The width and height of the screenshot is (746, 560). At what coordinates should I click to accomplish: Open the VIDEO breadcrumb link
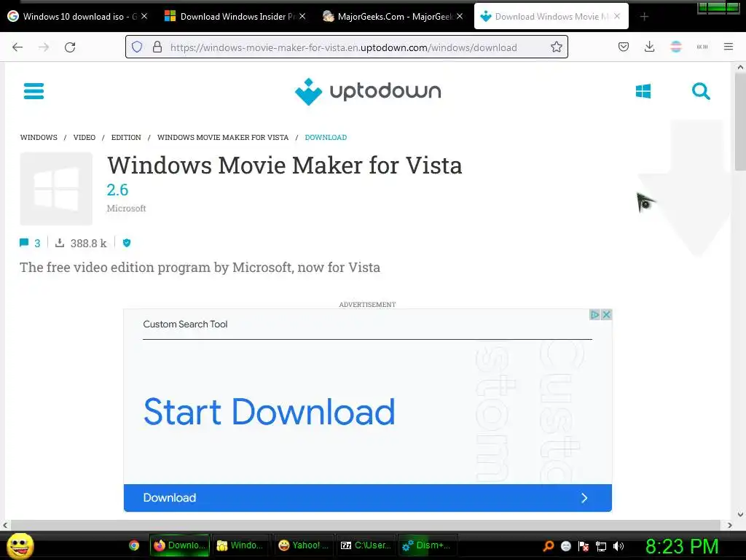pyautogui.click(x=85, y=137)
